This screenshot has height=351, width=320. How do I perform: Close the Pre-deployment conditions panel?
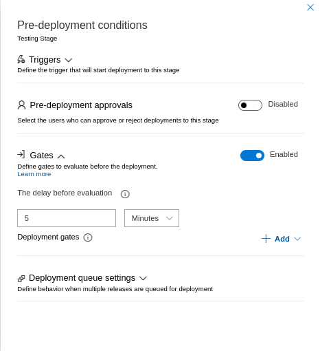tap(310, 8)
